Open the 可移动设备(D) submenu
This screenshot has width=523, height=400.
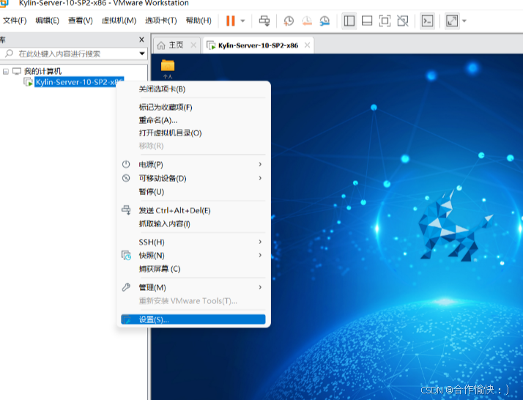193,178
